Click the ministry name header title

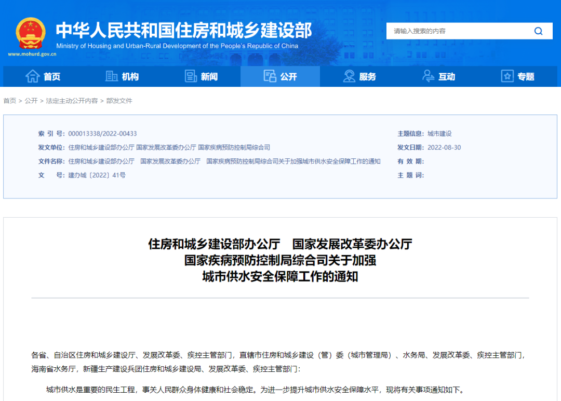(184, 31)
